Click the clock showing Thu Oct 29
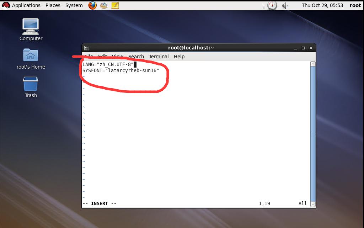 (322, 5)
